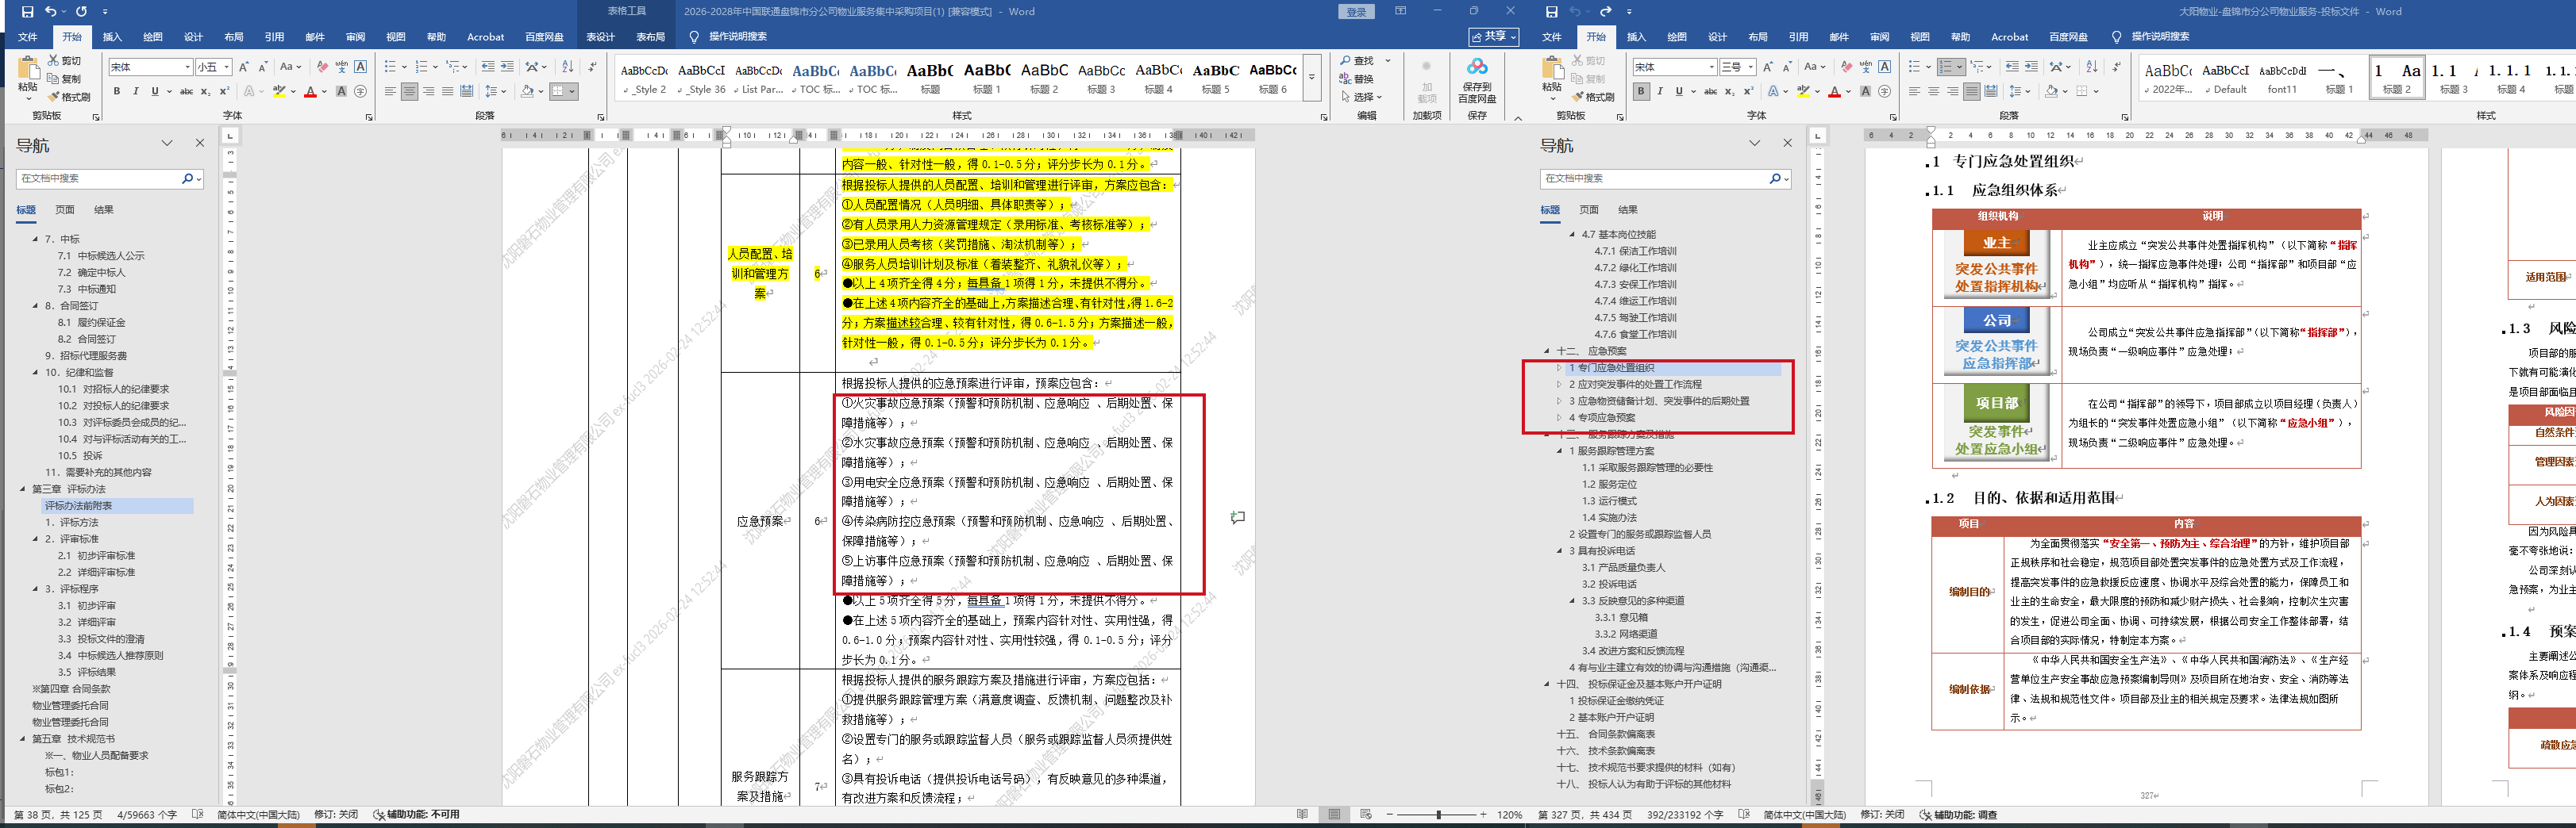The width and height of the screenshot is (2576, 828).
Task: Increase indent in left window paragraph group
Action: point(507,67)
